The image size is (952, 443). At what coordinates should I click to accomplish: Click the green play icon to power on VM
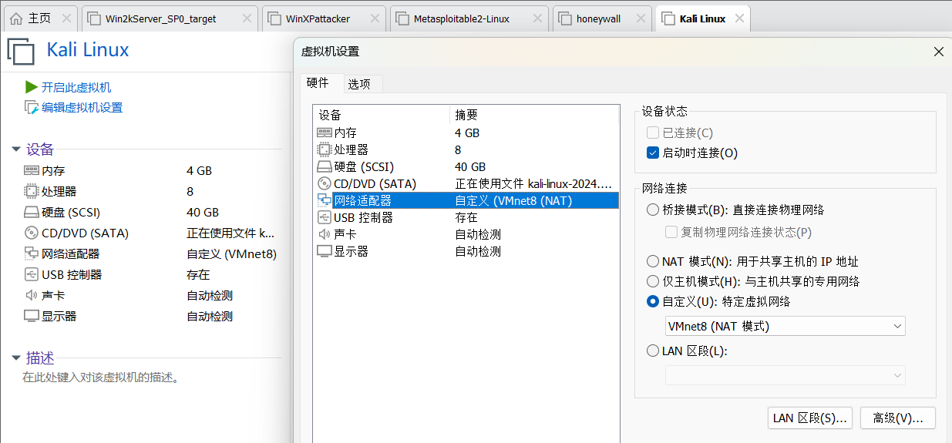point(31,87)
